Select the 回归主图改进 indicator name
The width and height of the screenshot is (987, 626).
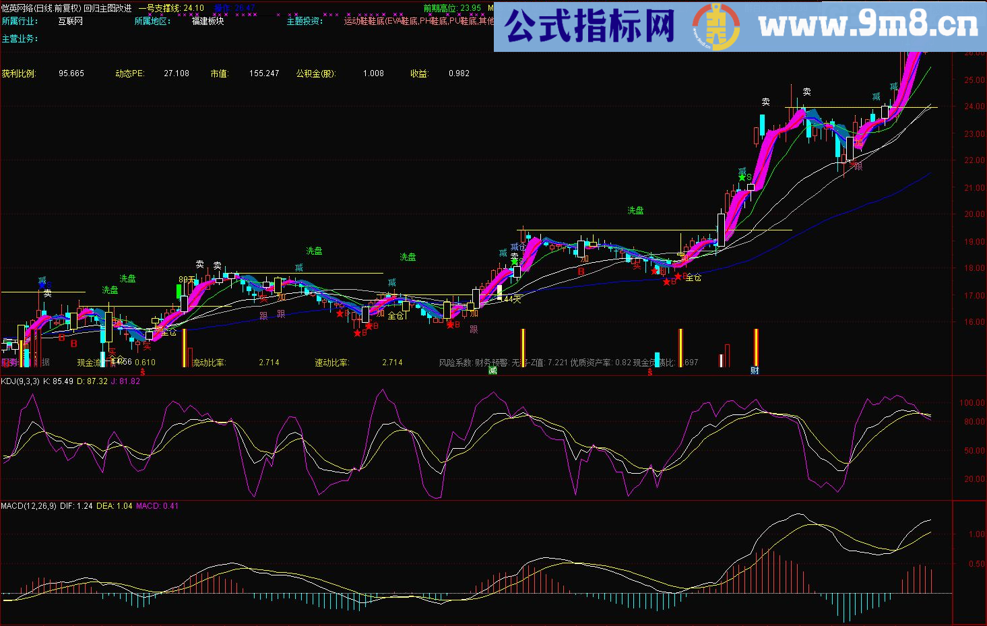coord(108,9)
